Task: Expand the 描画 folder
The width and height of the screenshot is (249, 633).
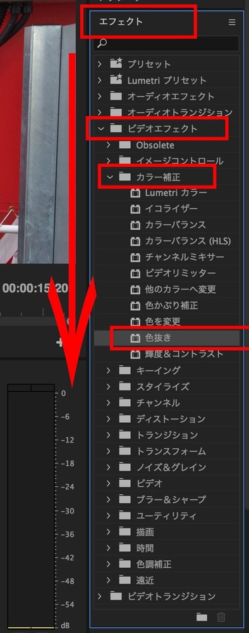Action: (109, 532)
